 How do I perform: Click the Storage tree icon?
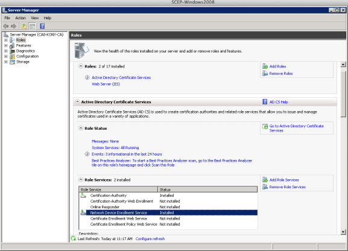tap(12, 62)
